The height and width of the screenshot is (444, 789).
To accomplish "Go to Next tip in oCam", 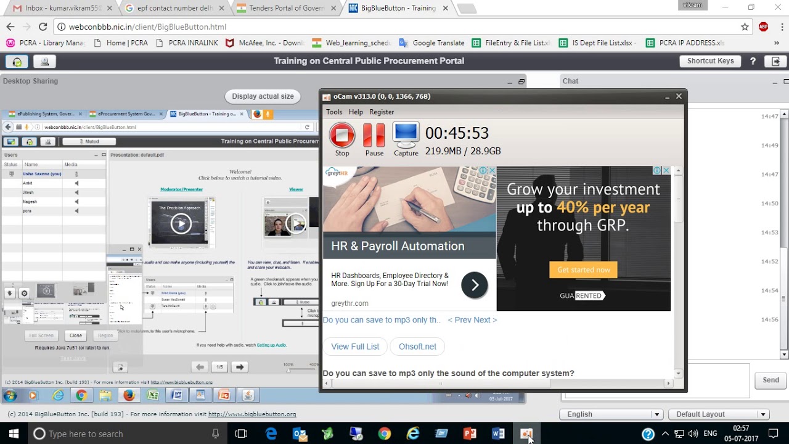I will pos(485,320).
